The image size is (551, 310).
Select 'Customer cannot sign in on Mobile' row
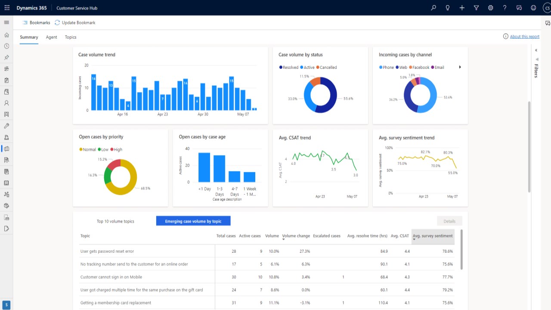[x=267, y=277]
